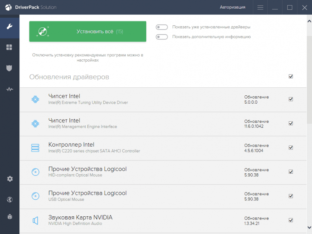This screenshot has width=312, height=234.
Task: Open the pulse diagnostics section in sidebar
Action: pyautogui.click(x=10, y=89)
